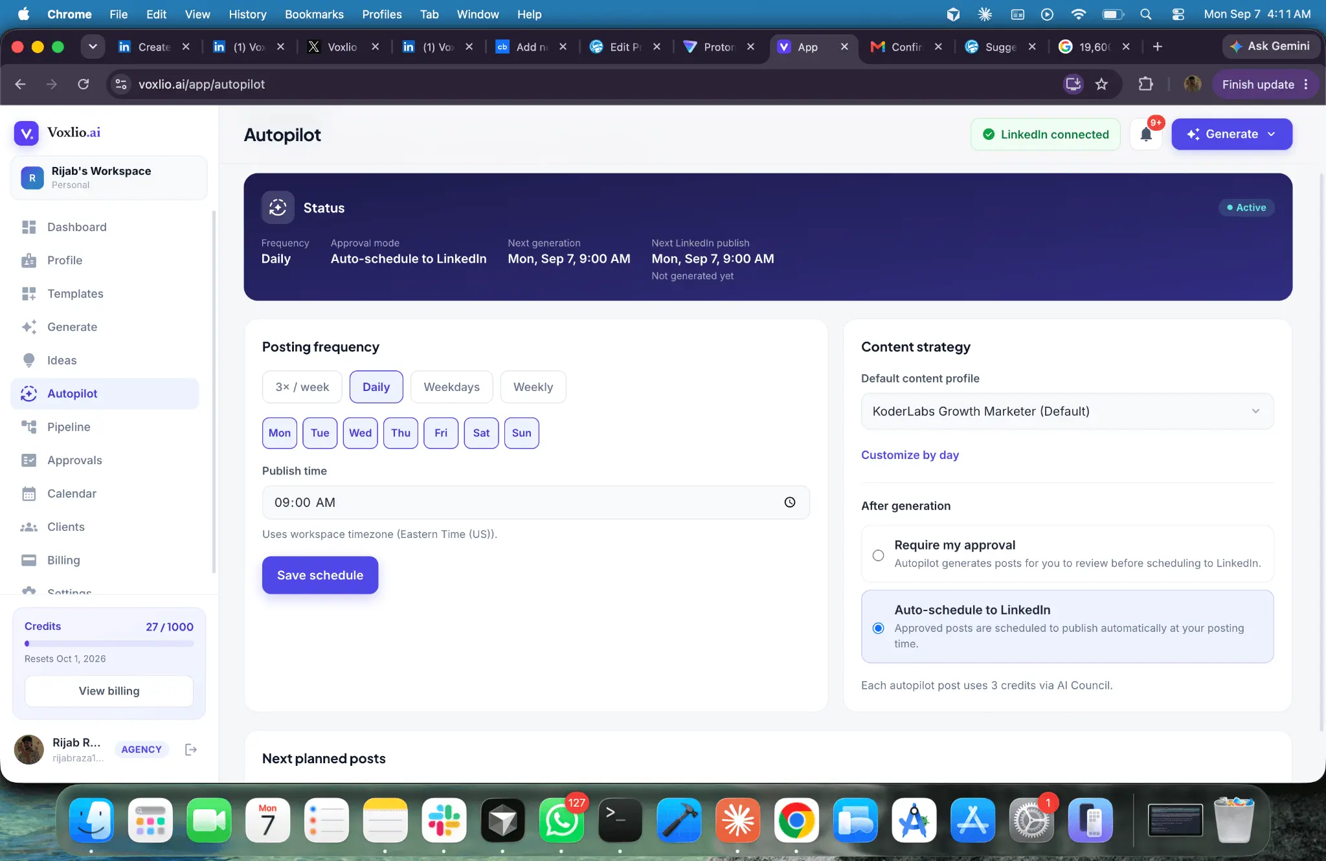Toggle the Mon day chip
Screen dimensions: 1326x861
coord(280,433)
